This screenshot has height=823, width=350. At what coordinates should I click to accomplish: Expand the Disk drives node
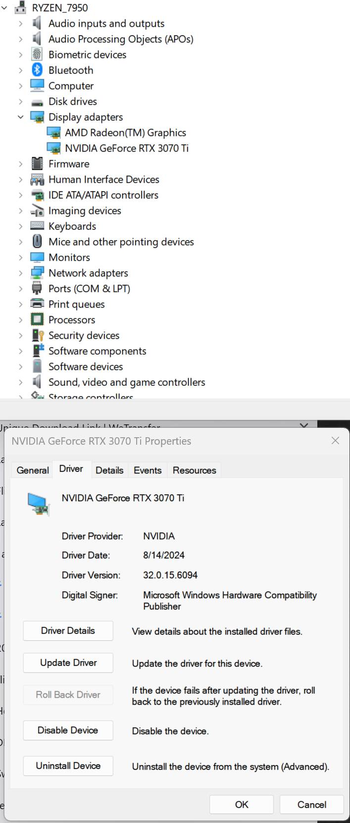20,102
